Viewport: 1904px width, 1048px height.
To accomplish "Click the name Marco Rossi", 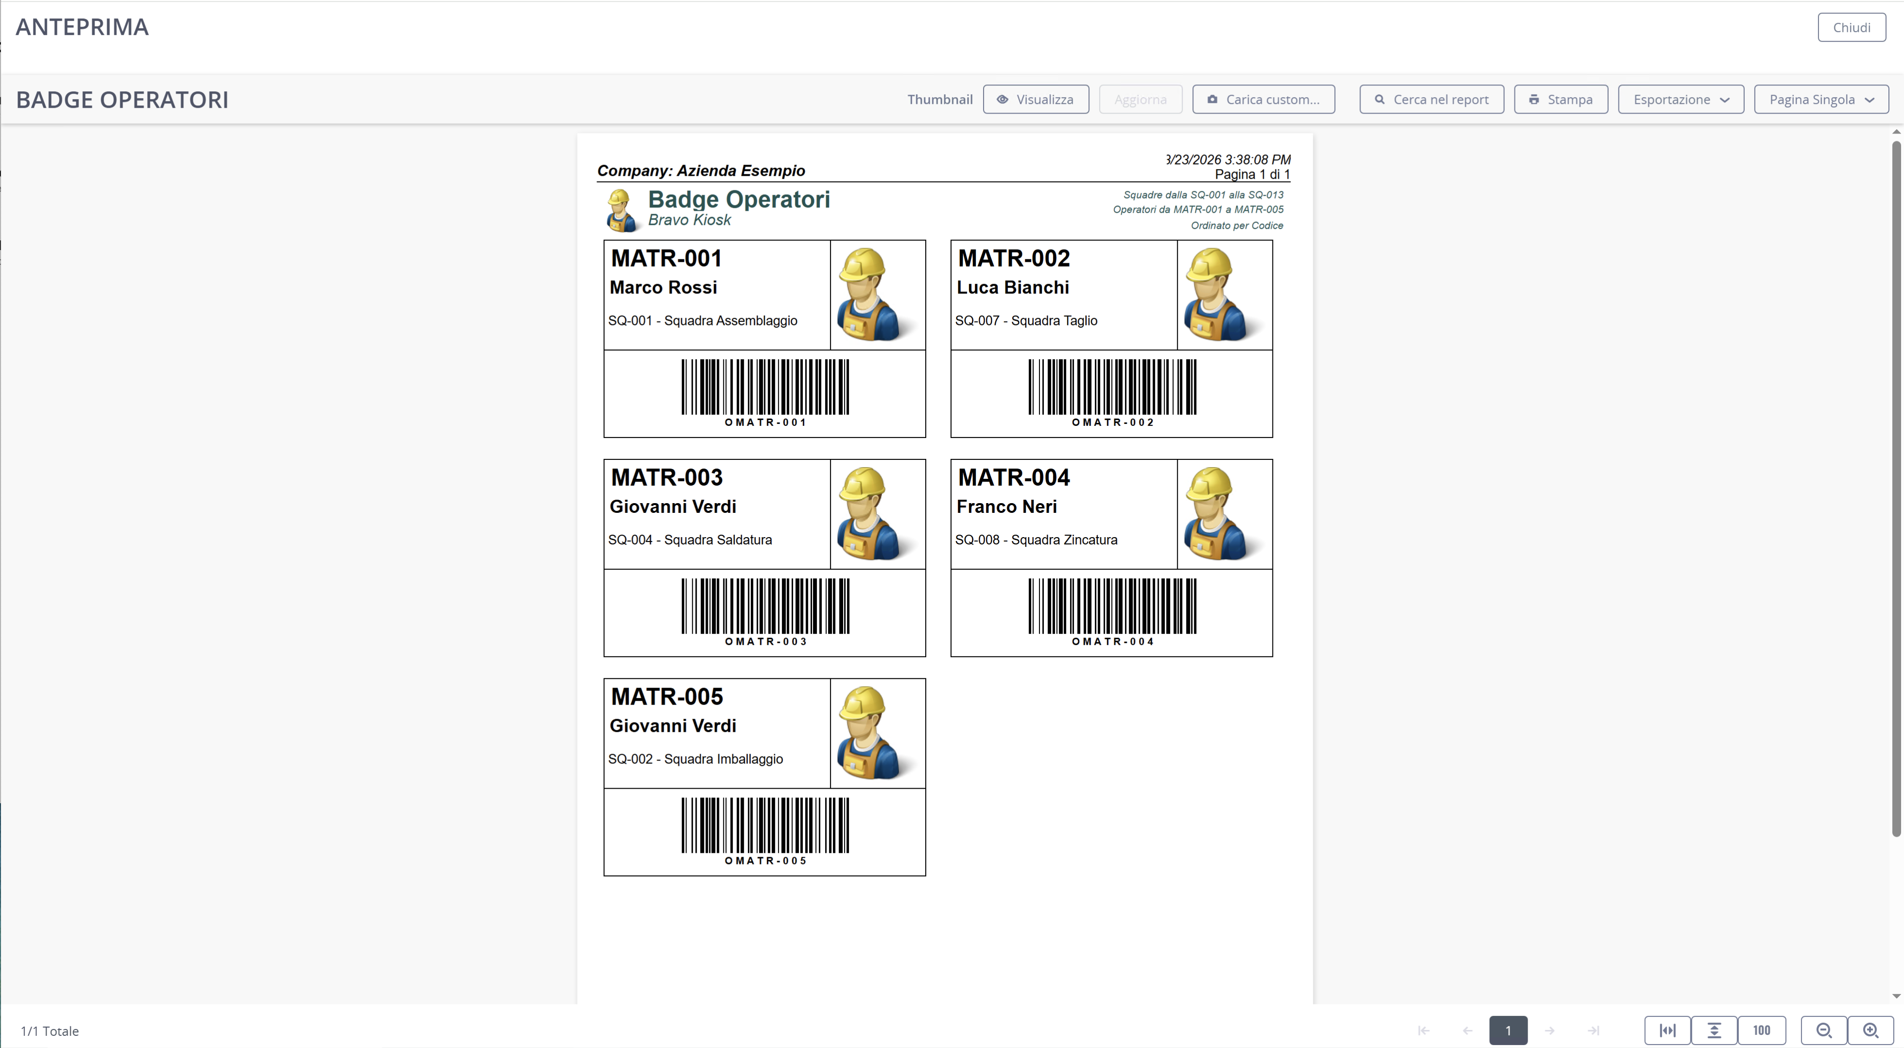I will click(663, 287).
